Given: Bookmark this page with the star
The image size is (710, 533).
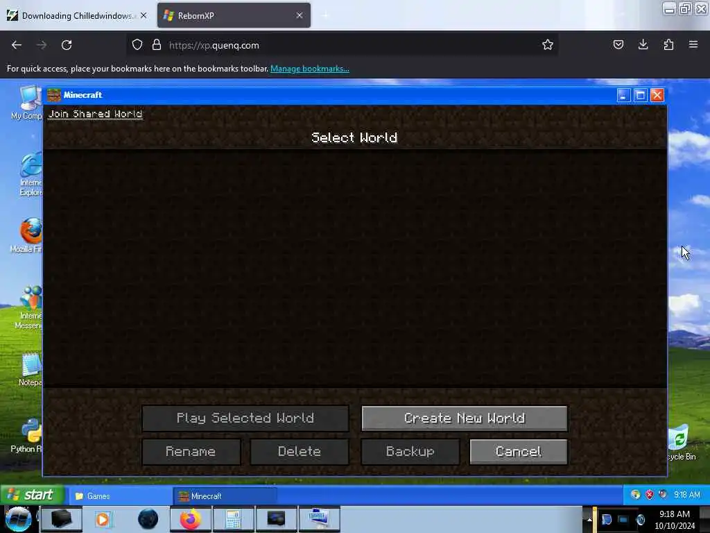Looking at the screenshot, I should pos(548,45).
